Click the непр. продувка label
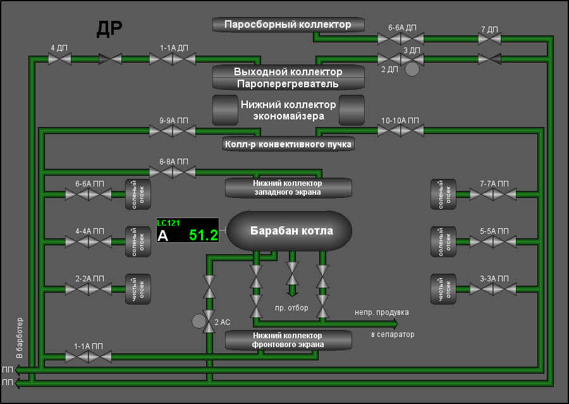The width and height of the screenshot is (569, 404). click(x=382, y=312)
